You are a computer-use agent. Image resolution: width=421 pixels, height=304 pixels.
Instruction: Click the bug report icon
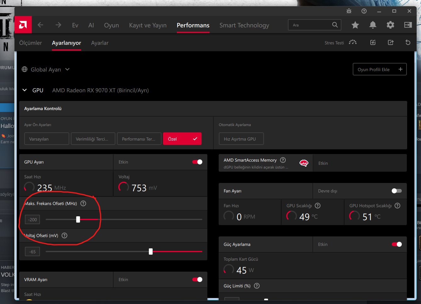(349, 11)
